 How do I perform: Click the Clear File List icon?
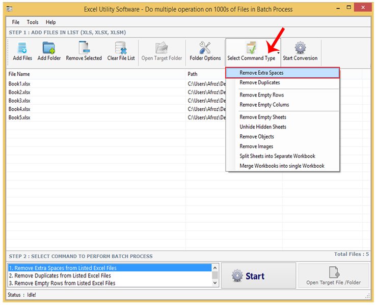point(121,47)
